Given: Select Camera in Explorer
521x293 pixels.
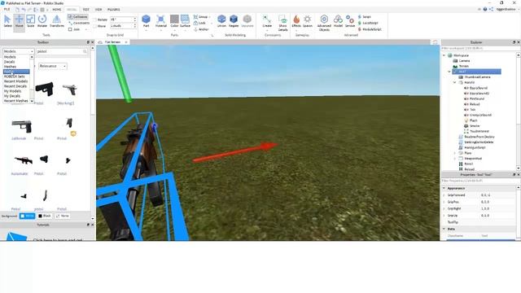Looking at the screenshot, I should pyautogui.click(x=464, y=61).
